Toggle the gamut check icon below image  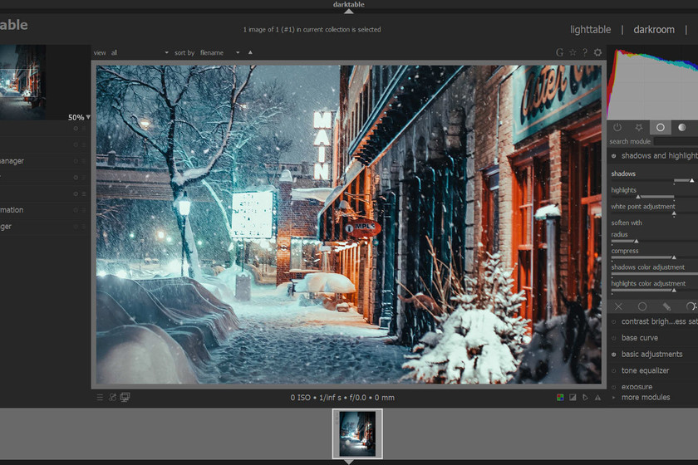[x=584, y=398]
